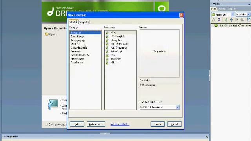Select XSLT (Entire page) in the list
251x141 pixels.
pyautogui.click(x=120, y=44)
